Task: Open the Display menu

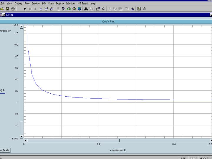Action: point(60,4)
